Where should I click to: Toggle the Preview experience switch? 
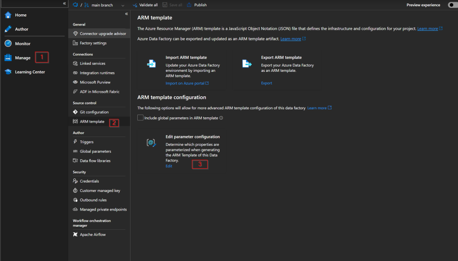452,5
